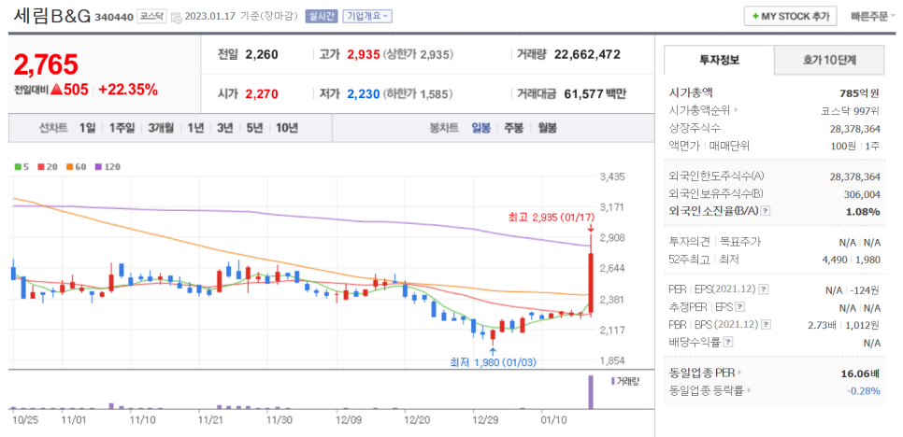The height and width of the screenshot is (437, 903).
Task: Click help icon next to 배당수익률
Action: click(x=728, y=343)
